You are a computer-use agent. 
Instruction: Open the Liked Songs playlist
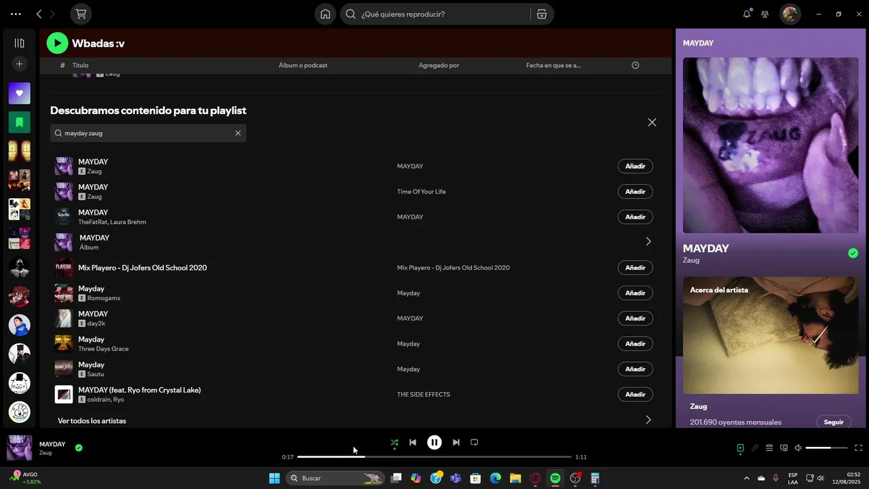click(x=19, y=93)
